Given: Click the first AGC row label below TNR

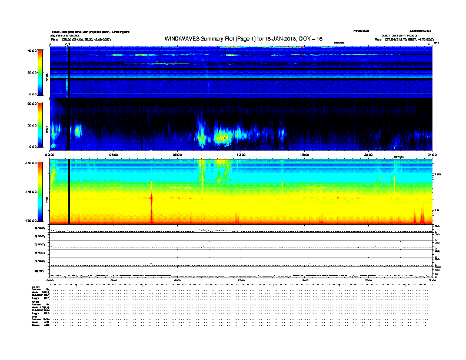Looking at the screenshot, I should click(40, 228).
